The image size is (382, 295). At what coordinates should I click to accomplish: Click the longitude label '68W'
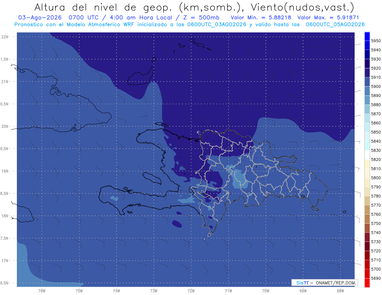point(340,291)
